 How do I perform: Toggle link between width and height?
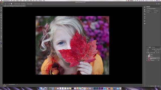(x=153, y=11)
